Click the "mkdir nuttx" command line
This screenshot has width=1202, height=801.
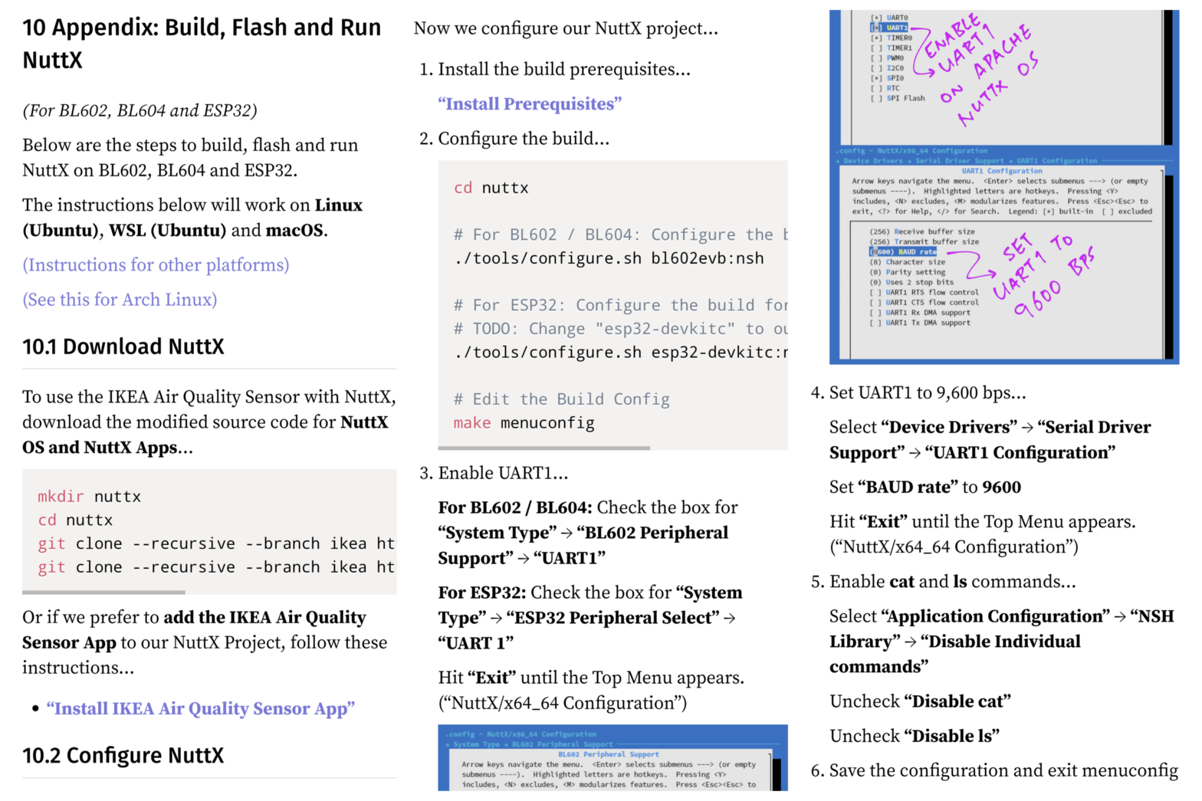[90, 497]
